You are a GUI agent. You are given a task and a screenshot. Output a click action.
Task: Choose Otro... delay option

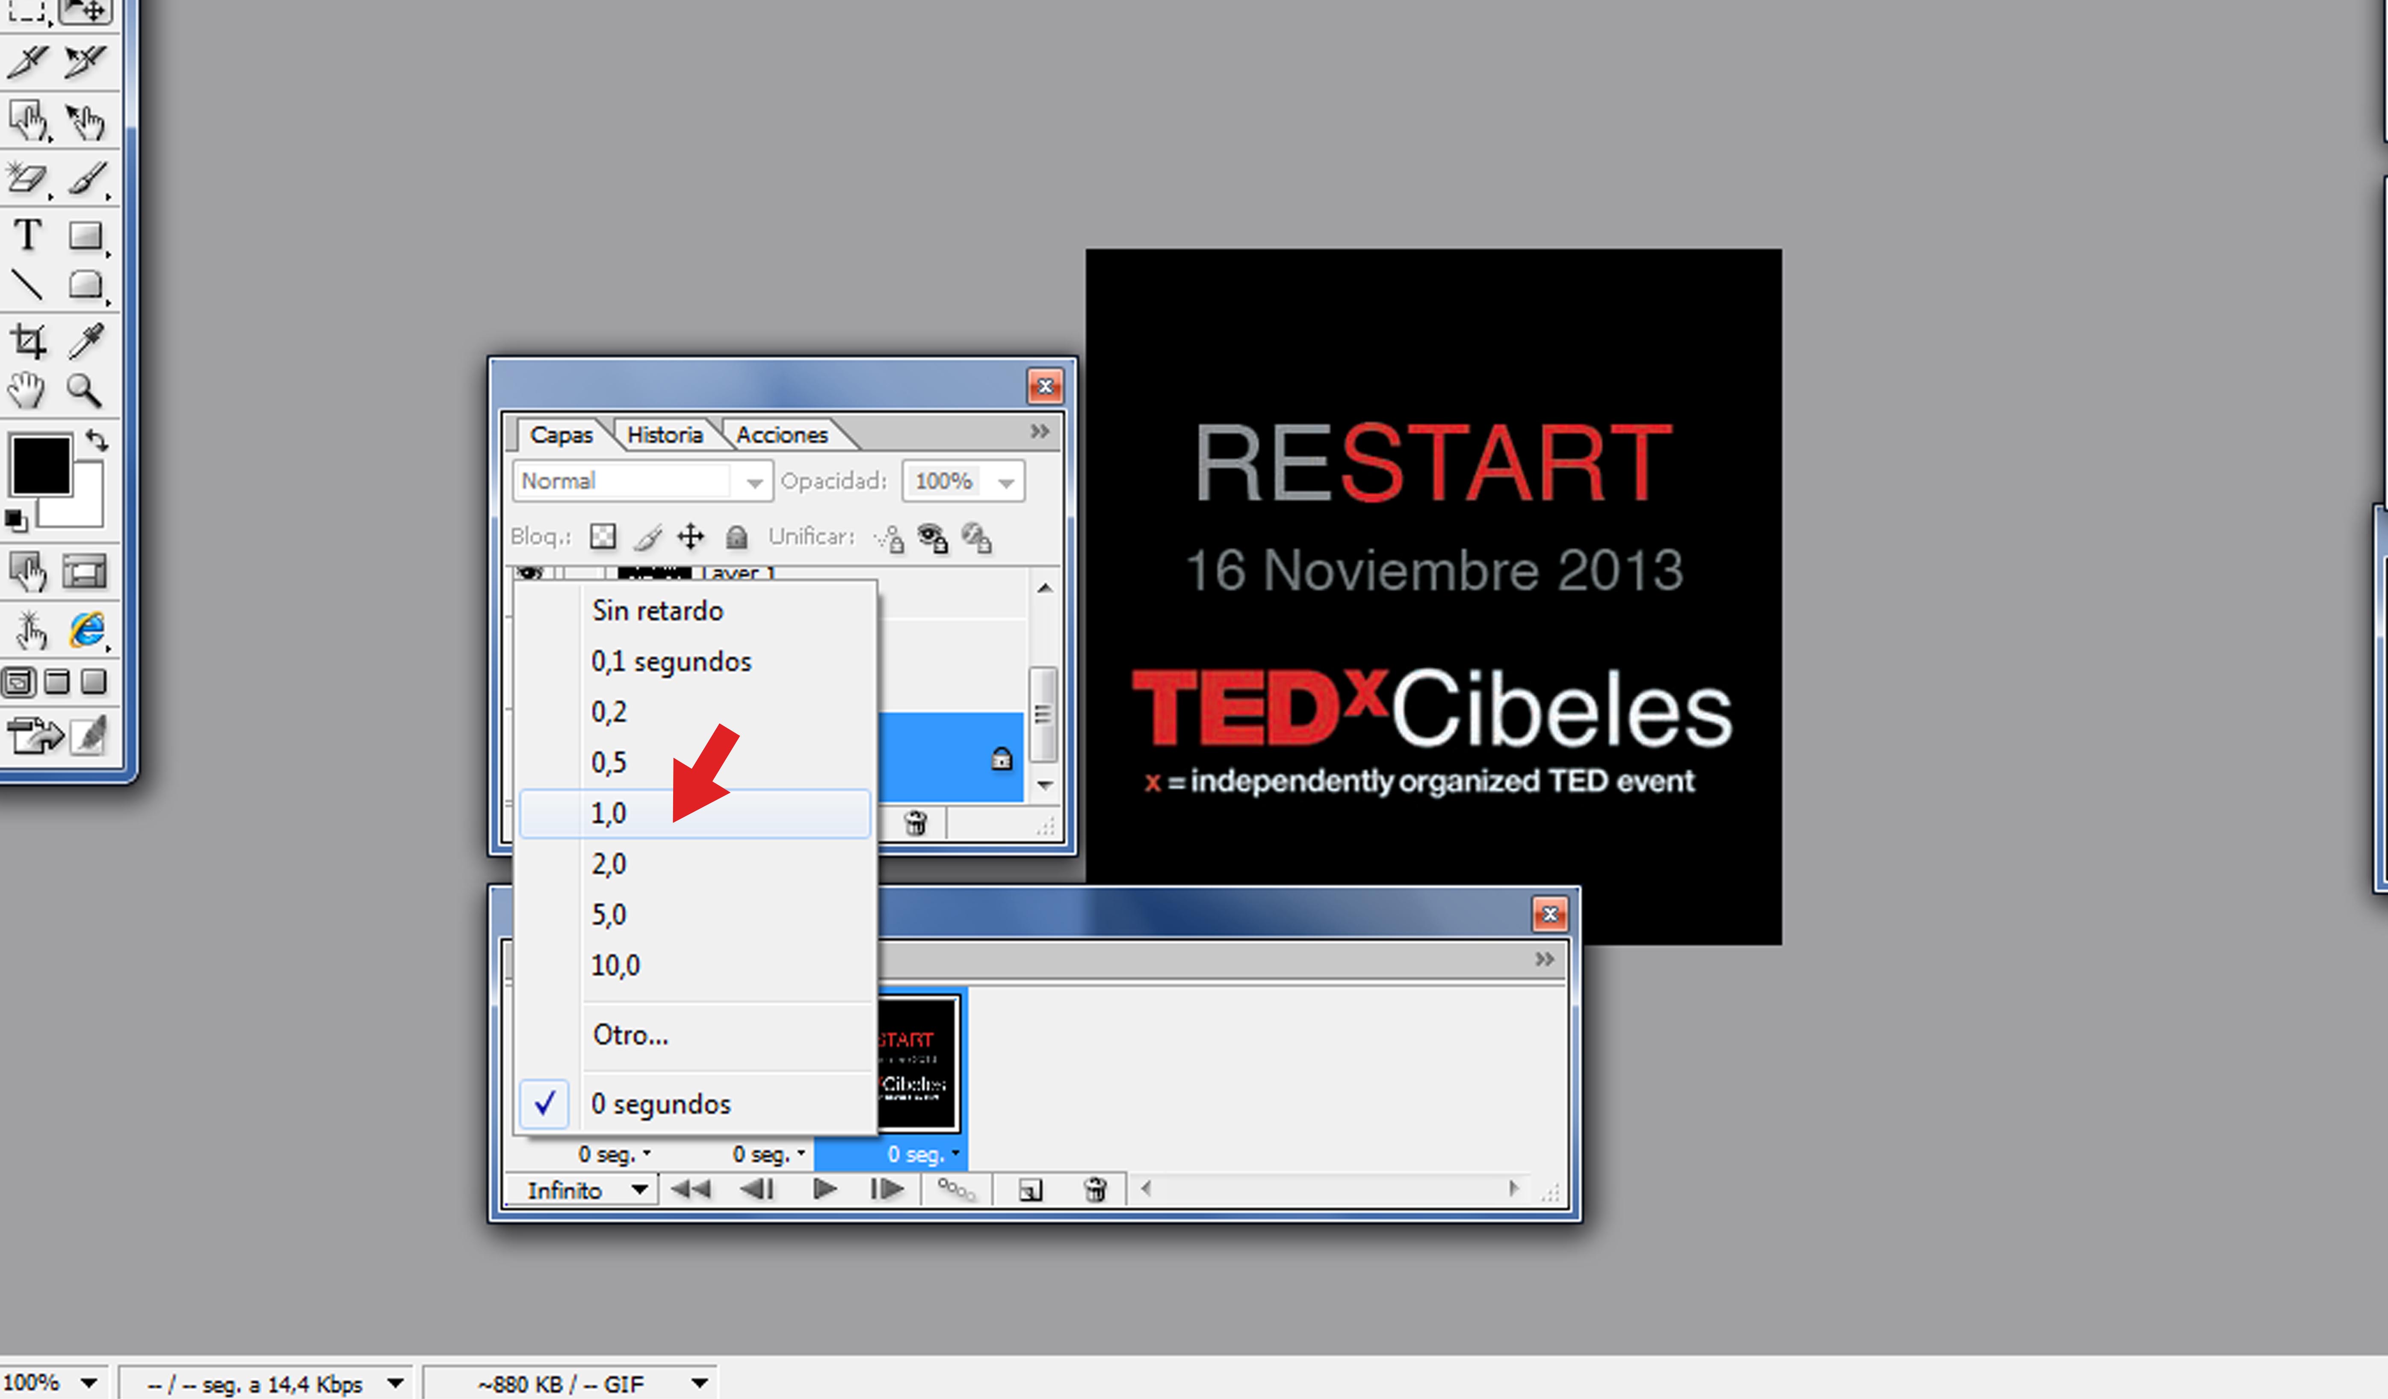coord(630,1034)
